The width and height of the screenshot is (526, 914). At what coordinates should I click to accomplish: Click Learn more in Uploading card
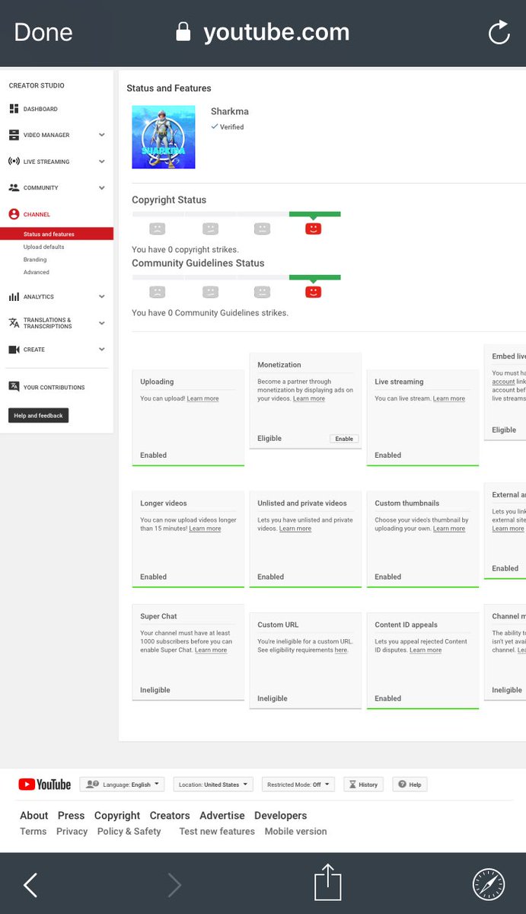point(202,398)
